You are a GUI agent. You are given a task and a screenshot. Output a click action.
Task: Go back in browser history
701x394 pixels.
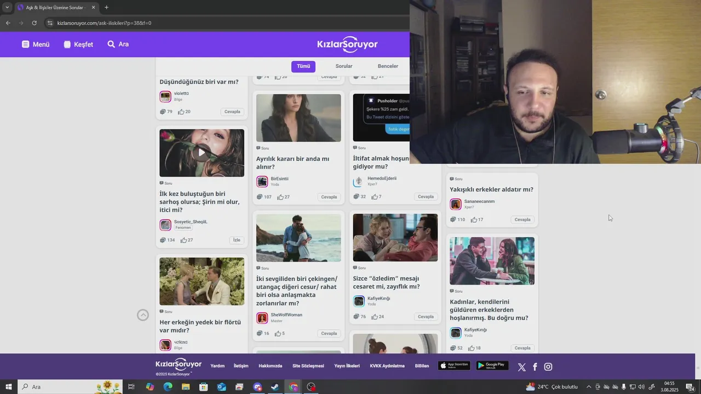pyautogui.click(x=8, y=23)
